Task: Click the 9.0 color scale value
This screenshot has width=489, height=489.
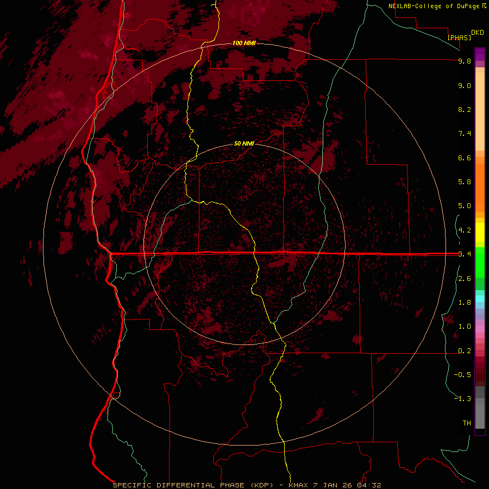Action: [x=465, y=85]
